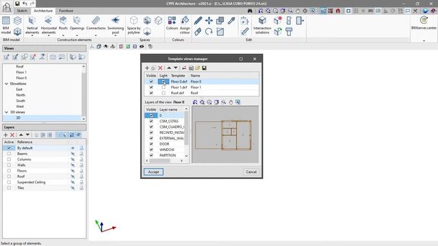Open Intersection solutions tool

(x=262, y=25)
